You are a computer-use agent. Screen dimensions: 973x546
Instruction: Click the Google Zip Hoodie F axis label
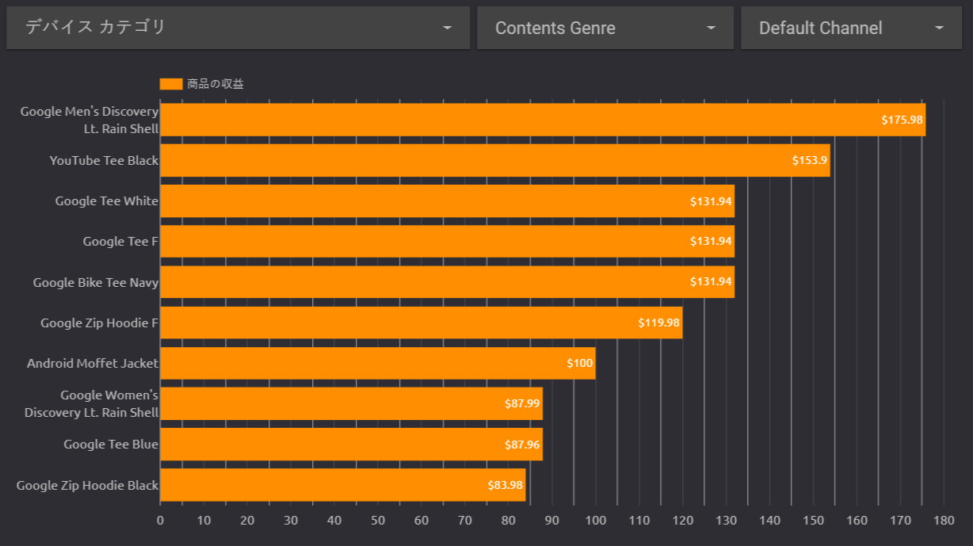[x=100, y=323]
